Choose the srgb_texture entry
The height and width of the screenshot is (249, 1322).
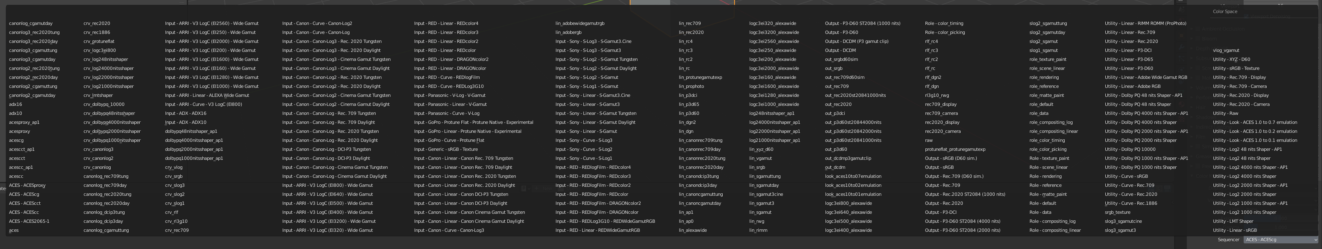click(x=1117, y=212)
